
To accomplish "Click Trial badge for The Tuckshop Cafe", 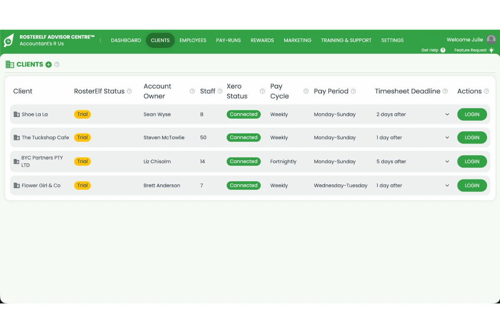I will (82, 137).
